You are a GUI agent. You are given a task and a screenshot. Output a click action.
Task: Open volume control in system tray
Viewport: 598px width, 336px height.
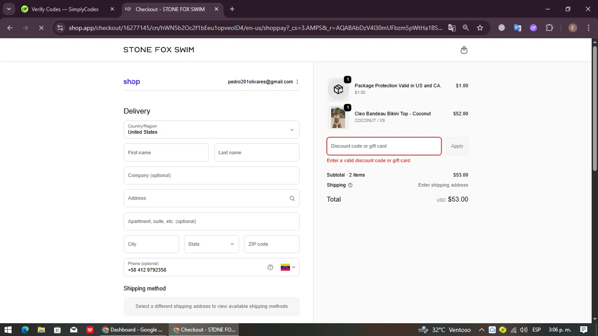coord(524,330)
